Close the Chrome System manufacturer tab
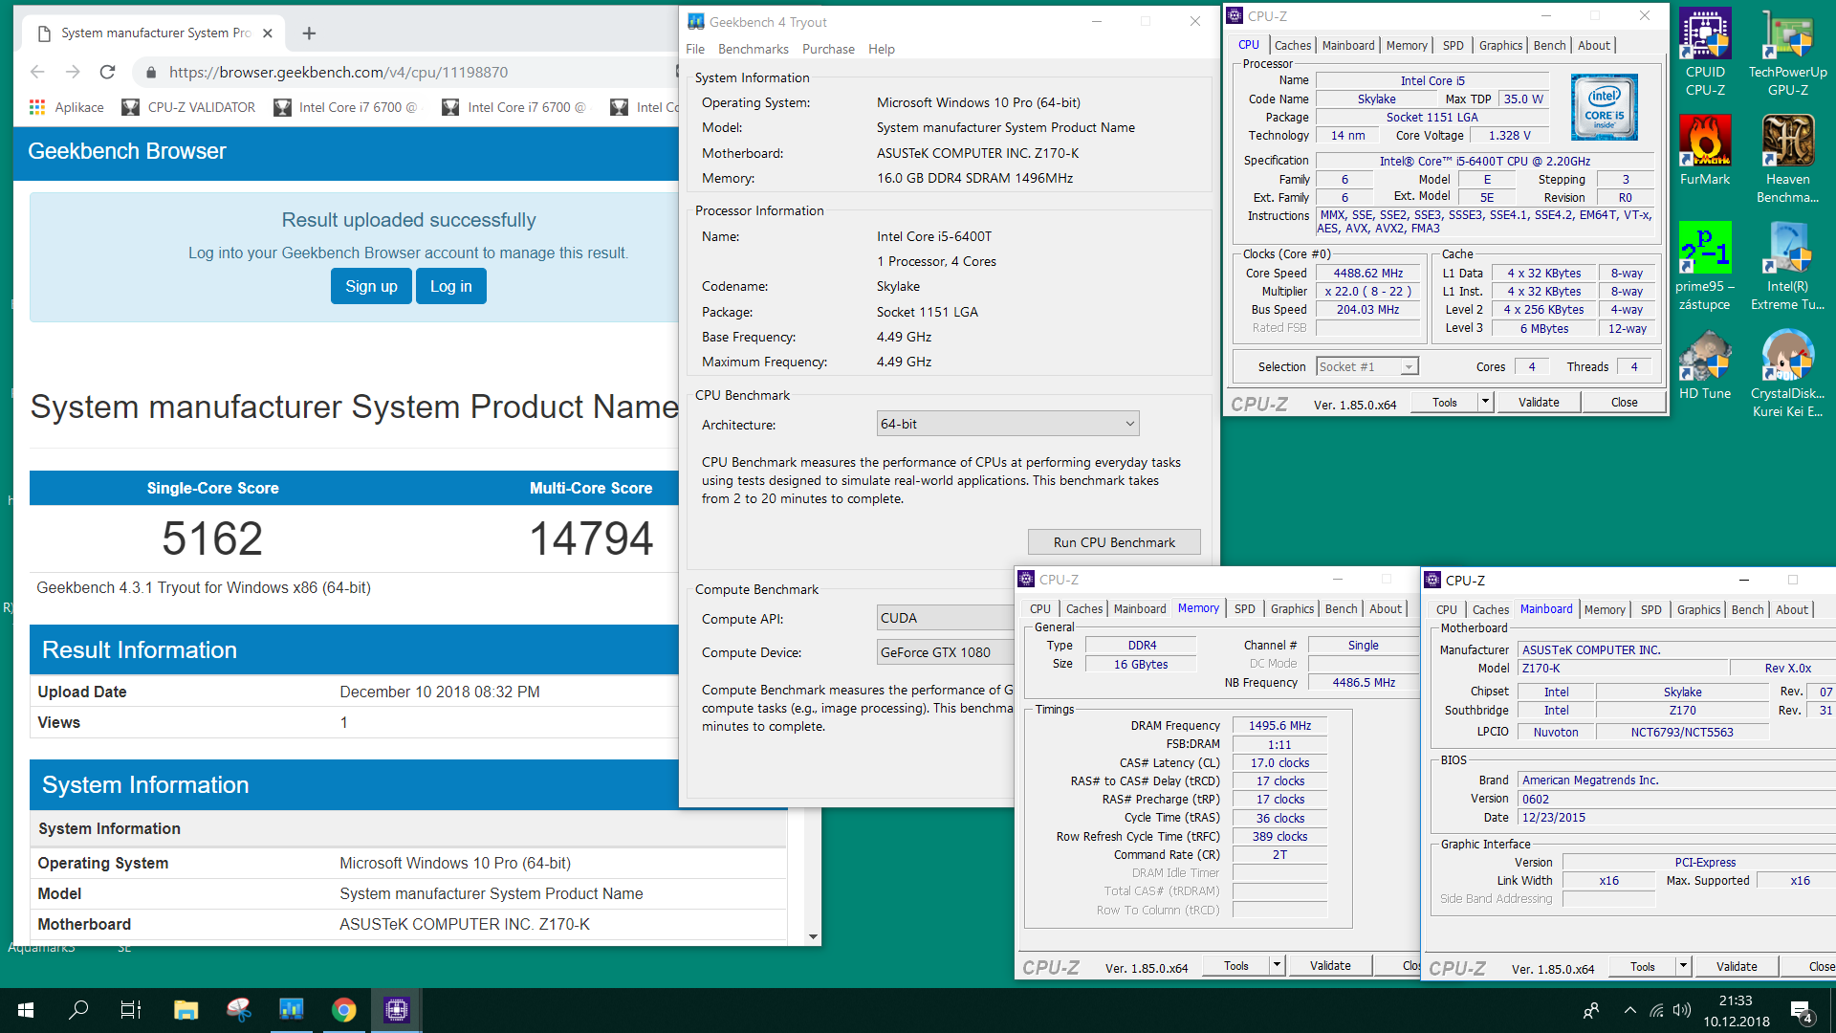 [x=268, y=33]
